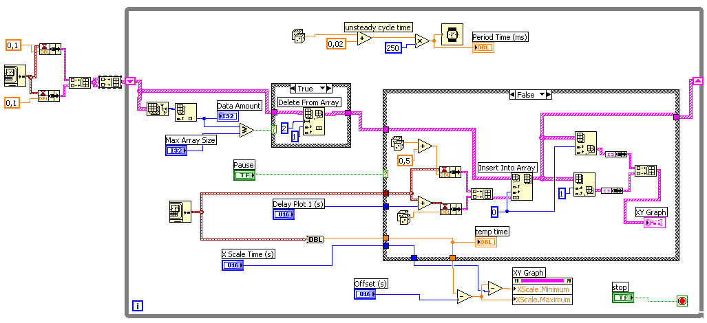Image resolution: width=707 pixels, height=323 pixels.
Task: Click the Max Array Size I32 control terminal
Action: 176,151
